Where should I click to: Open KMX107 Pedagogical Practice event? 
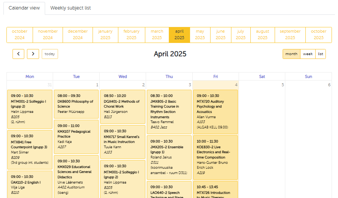click(76, 136)
